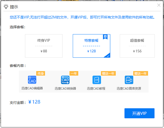Click the blue checkmark corner on 特惠套餐
Image resolution: width=164 pixels, height=128 pixels.
coord(107,55)
